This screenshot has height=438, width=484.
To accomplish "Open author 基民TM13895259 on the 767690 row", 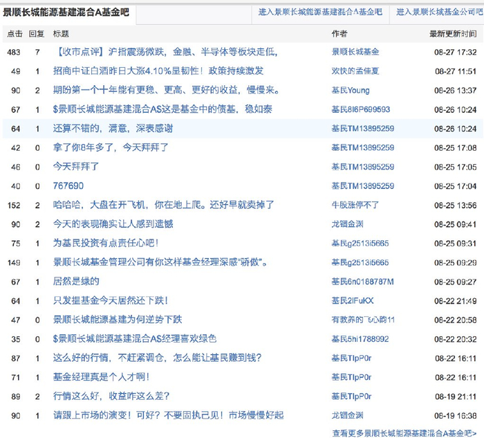I will click(x=363, y=186).
